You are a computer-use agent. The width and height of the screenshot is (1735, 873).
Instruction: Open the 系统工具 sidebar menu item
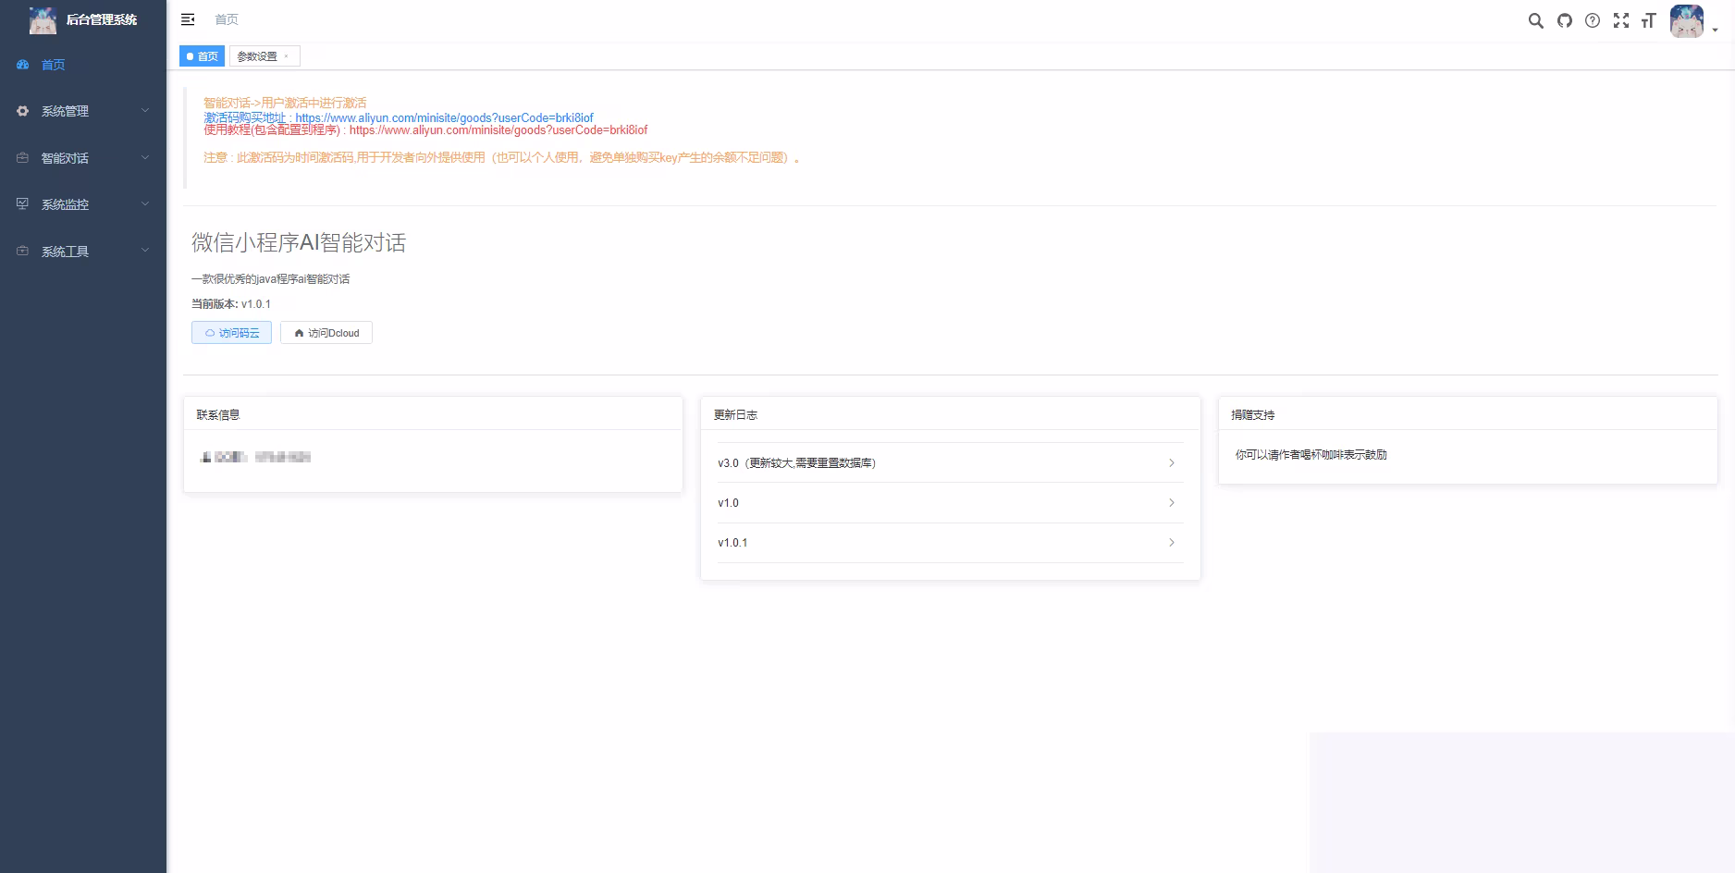click(x=83, y=252)
